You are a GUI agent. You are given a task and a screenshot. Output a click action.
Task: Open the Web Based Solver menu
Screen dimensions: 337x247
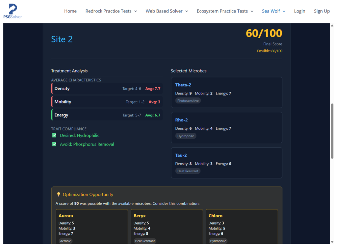click(x=167, y=11)
